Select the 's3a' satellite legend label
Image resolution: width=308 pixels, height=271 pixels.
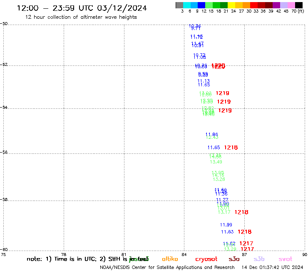click(234, 259)
